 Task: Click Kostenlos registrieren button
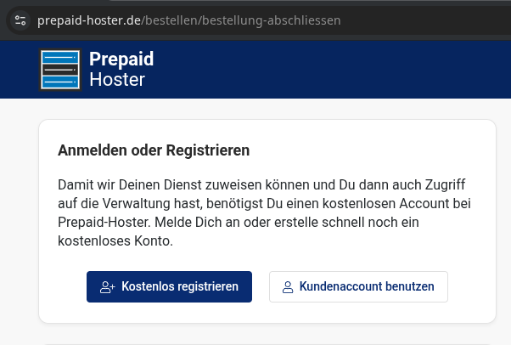click(x=169, y=286)
